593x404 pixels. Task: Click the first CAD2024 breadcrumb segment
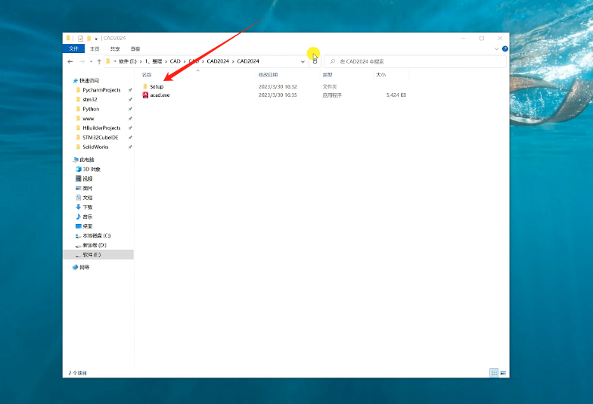pyautogui.click(x=218, y=61)
